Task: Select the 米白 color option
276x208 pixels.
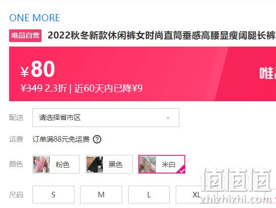Action: coord(162,164)
